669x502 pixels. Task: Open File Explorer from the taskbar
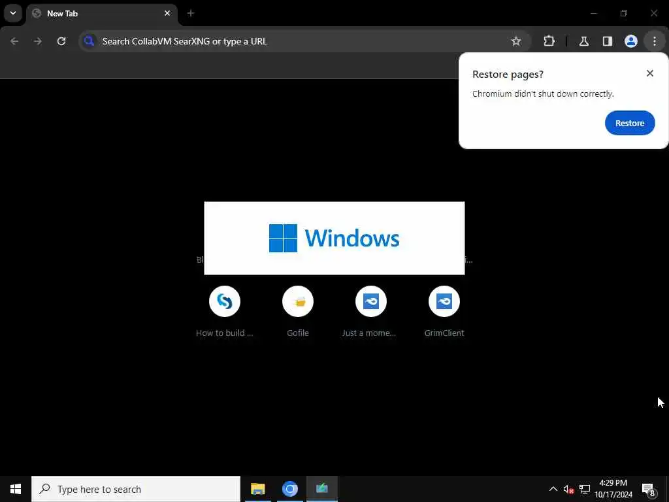(x=257, y=489)
